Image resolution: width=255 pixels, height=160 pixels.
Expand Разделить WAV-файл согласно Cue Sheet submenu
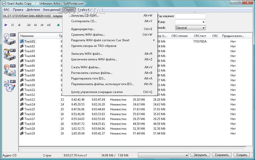click(x=110, y=40)
